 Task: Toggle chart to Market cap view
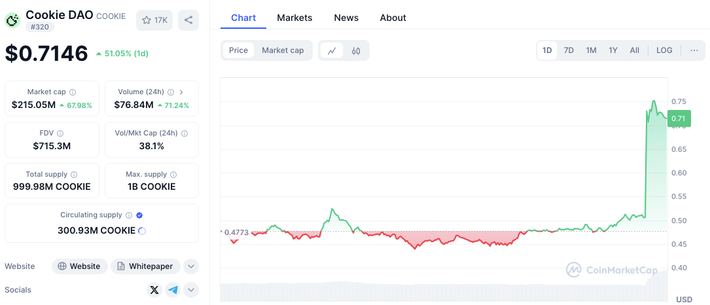click(283, 50)
